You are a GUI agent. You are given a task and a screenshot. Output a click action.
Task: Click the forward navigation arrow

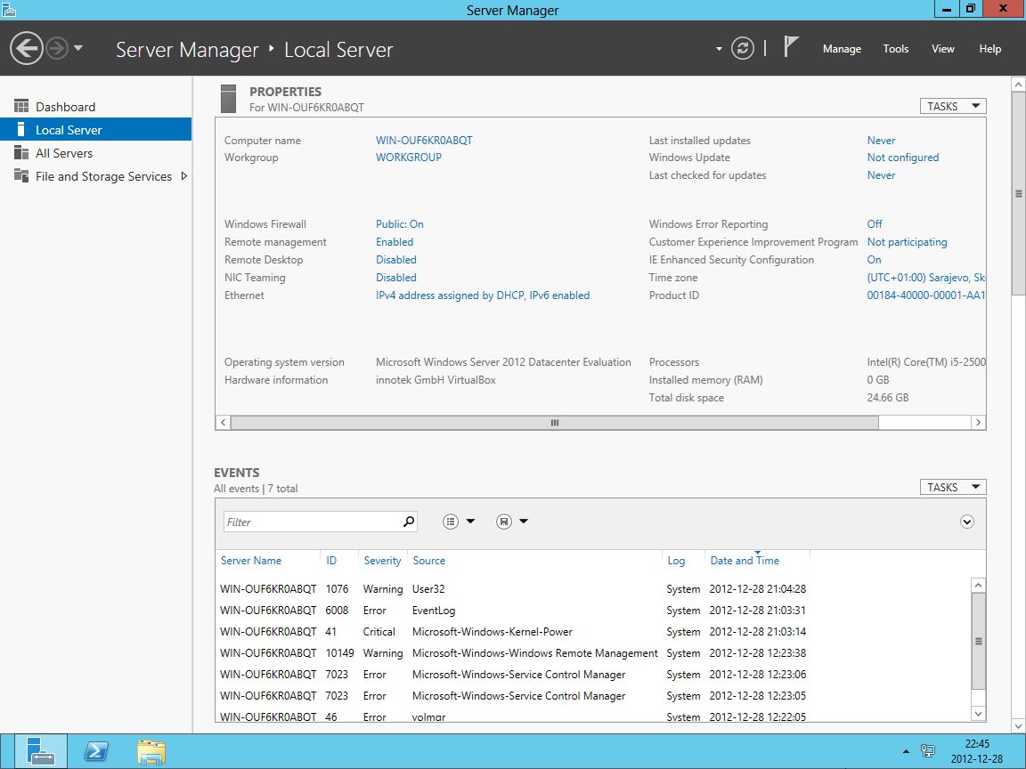pos(57,48)
